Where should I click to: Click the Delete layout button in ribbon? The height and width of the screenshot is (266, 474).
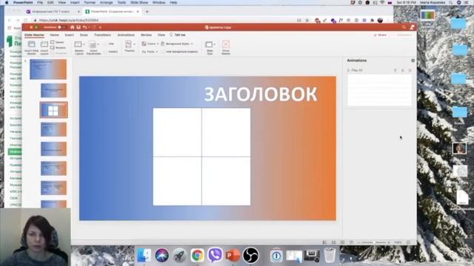pos(58,42)
